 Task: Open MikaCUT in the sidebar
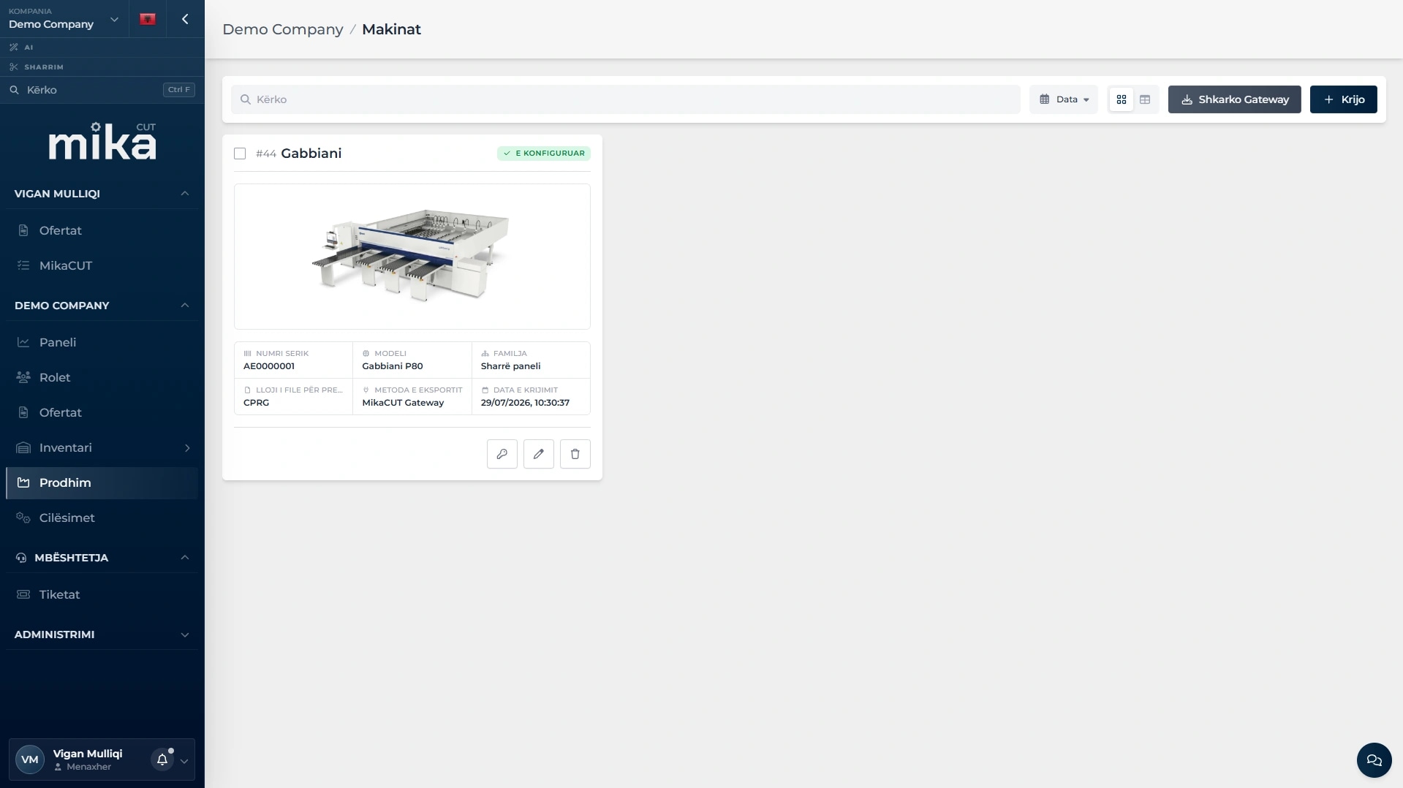[x=102, y=266]
